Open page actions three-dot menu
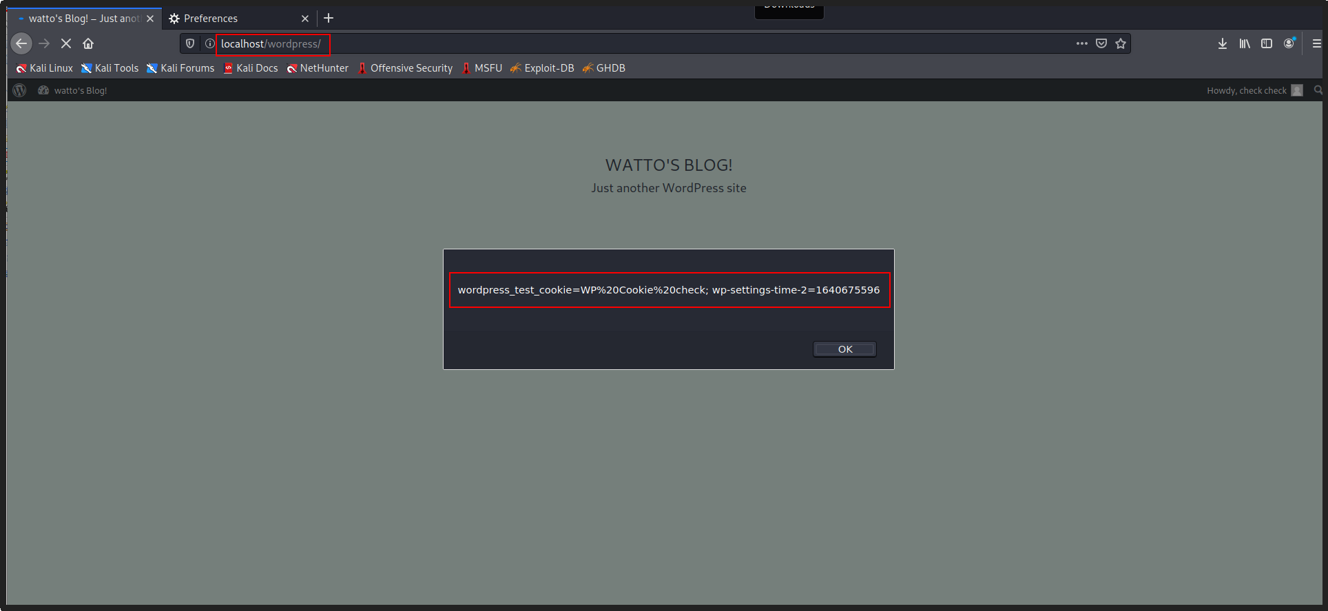The height and width of the screenshot is (611, 1328). coord(1082,43)
